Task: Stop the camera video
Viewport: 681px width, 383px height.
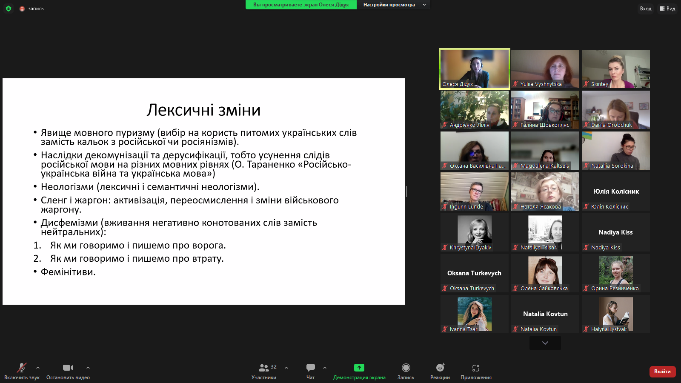Action: click(68, 368)
